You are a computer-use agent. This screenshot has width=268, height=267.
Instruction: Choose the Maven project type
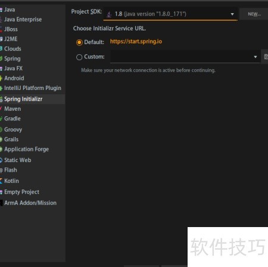(x=13, y=109)
